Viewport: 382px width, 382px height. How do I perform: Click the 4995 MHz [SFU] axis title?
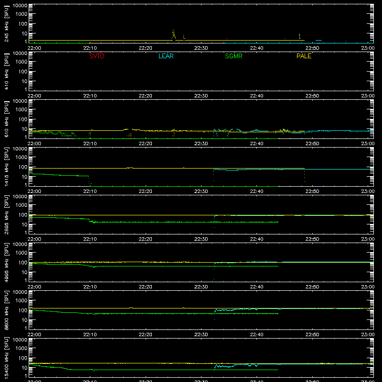(6, 262)
